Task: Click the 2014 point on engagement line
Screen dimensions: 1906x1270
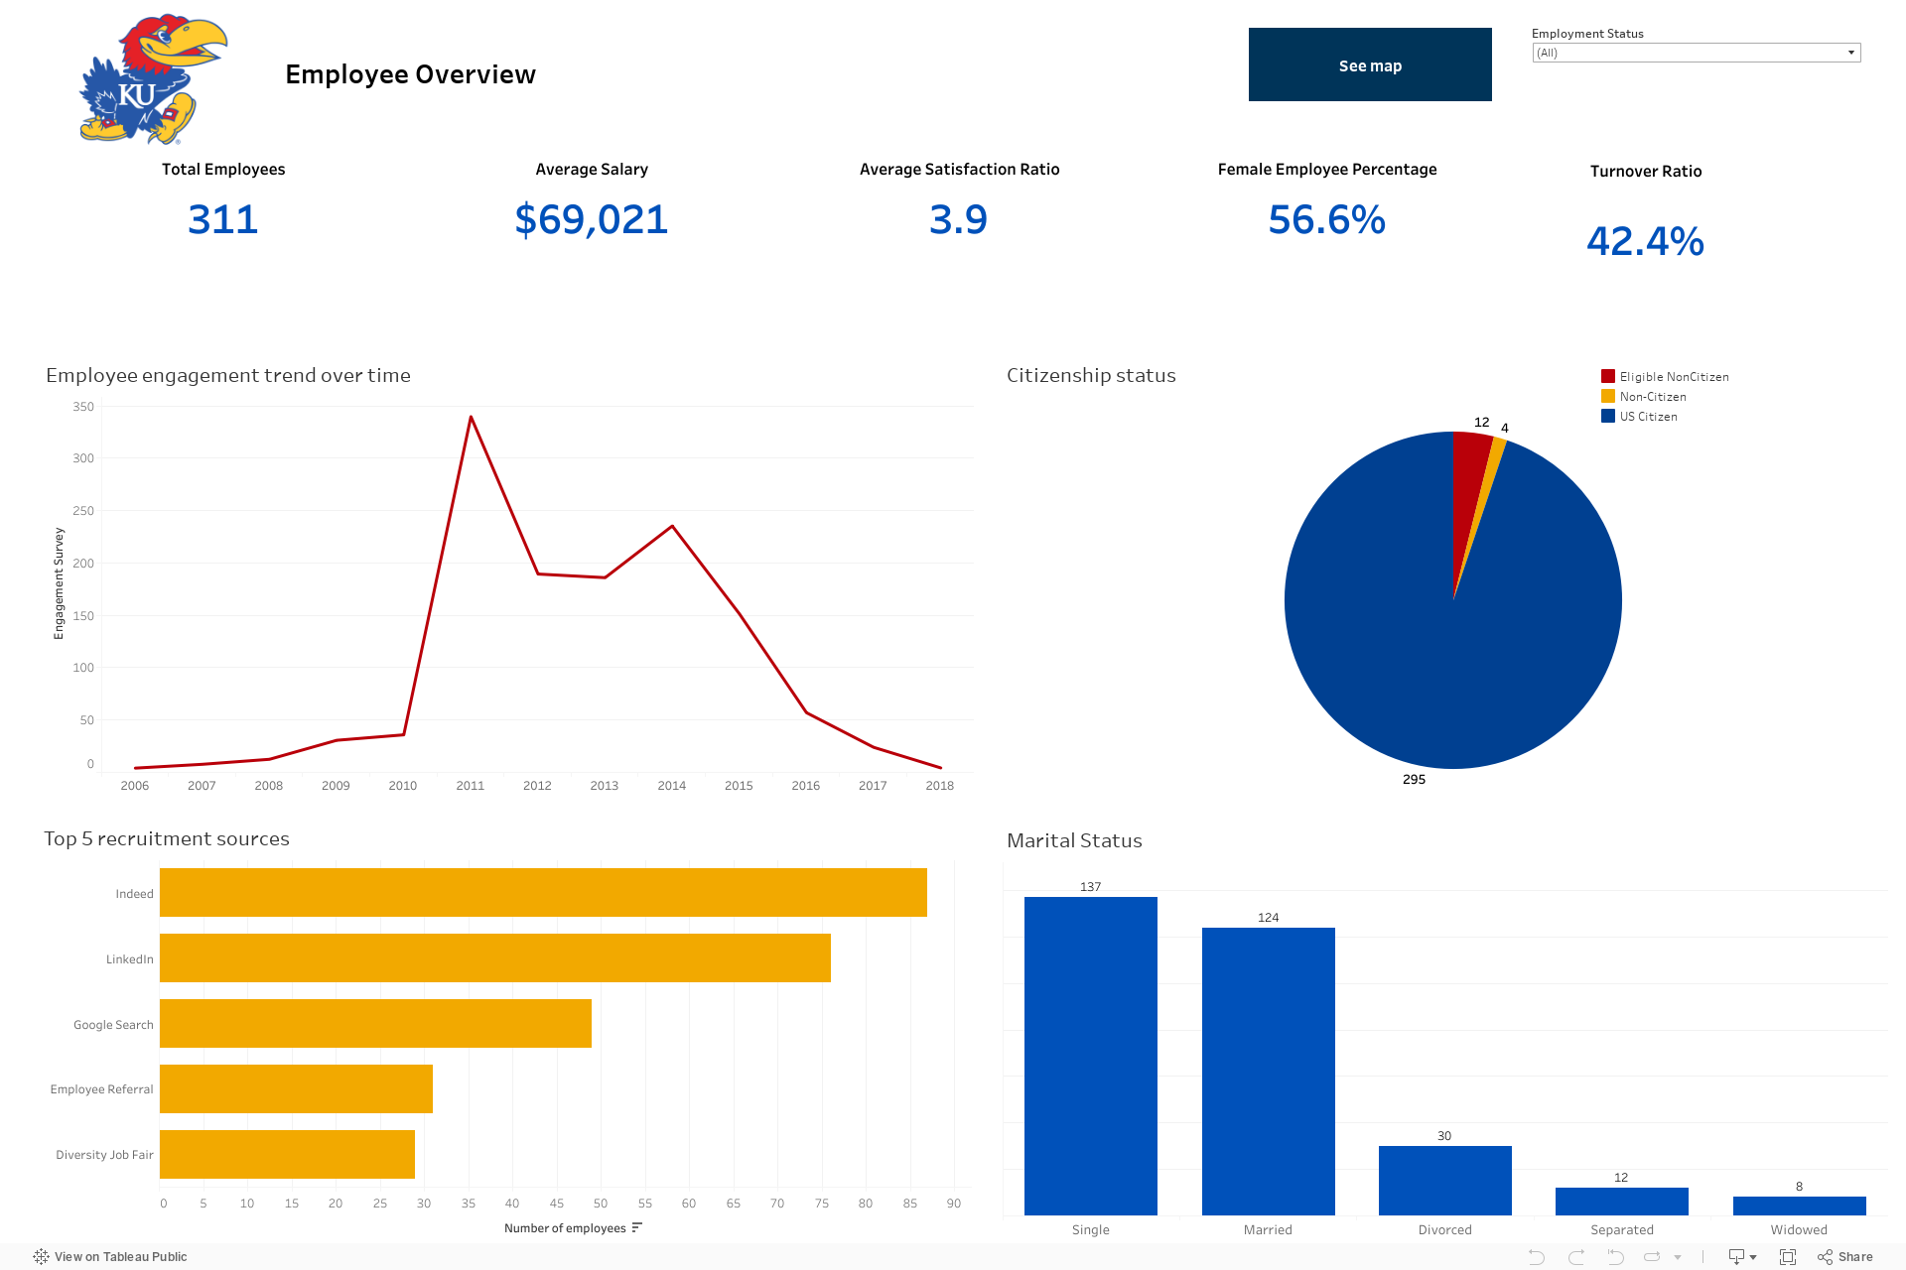Action: click(x=672, y=526)
